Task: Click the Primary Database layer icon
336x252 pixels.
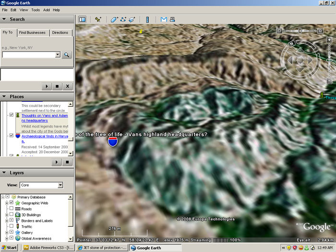Action: click(x=14, y=197)
